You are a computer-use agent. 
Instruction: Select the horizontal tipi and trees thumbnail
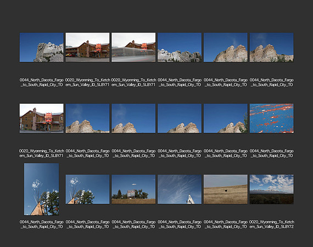point(87,189)
